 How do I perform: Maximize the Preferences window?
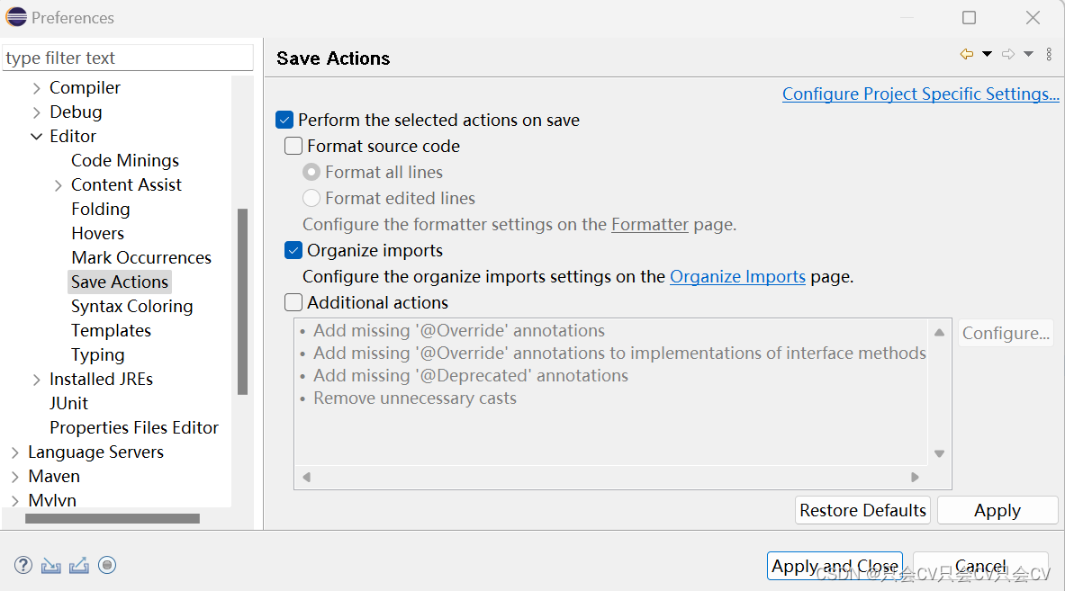[969, 18]
